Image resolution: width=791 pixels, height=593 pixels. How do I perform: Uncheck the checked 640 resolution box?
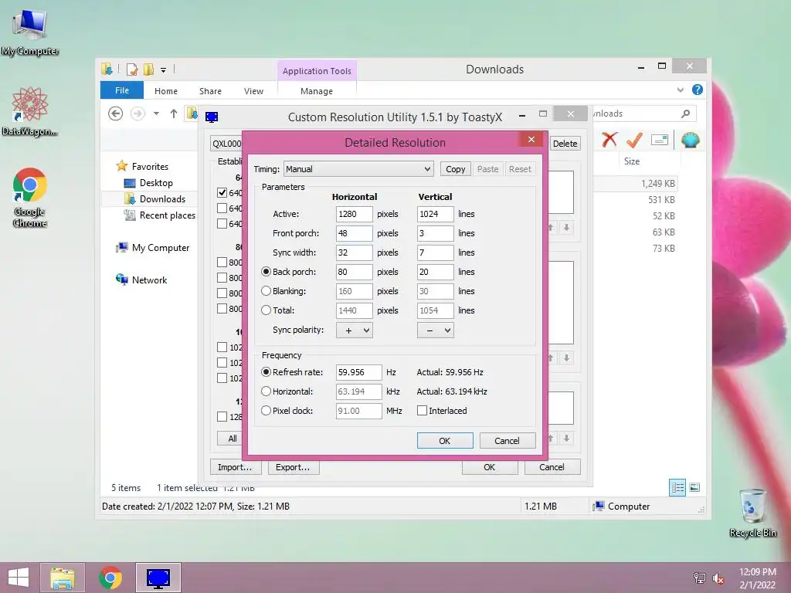click(x=222, y=192)
